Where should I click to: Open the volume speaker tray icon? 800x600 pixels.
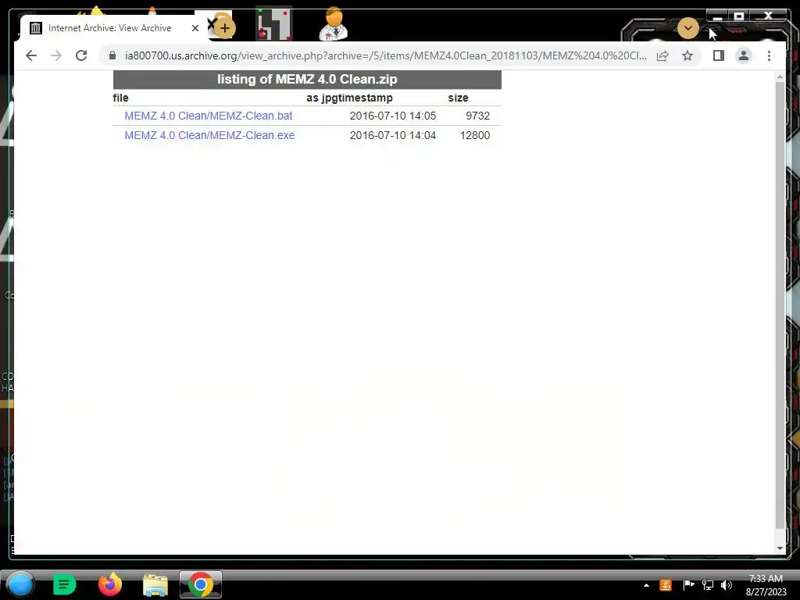tap(726, 585)
